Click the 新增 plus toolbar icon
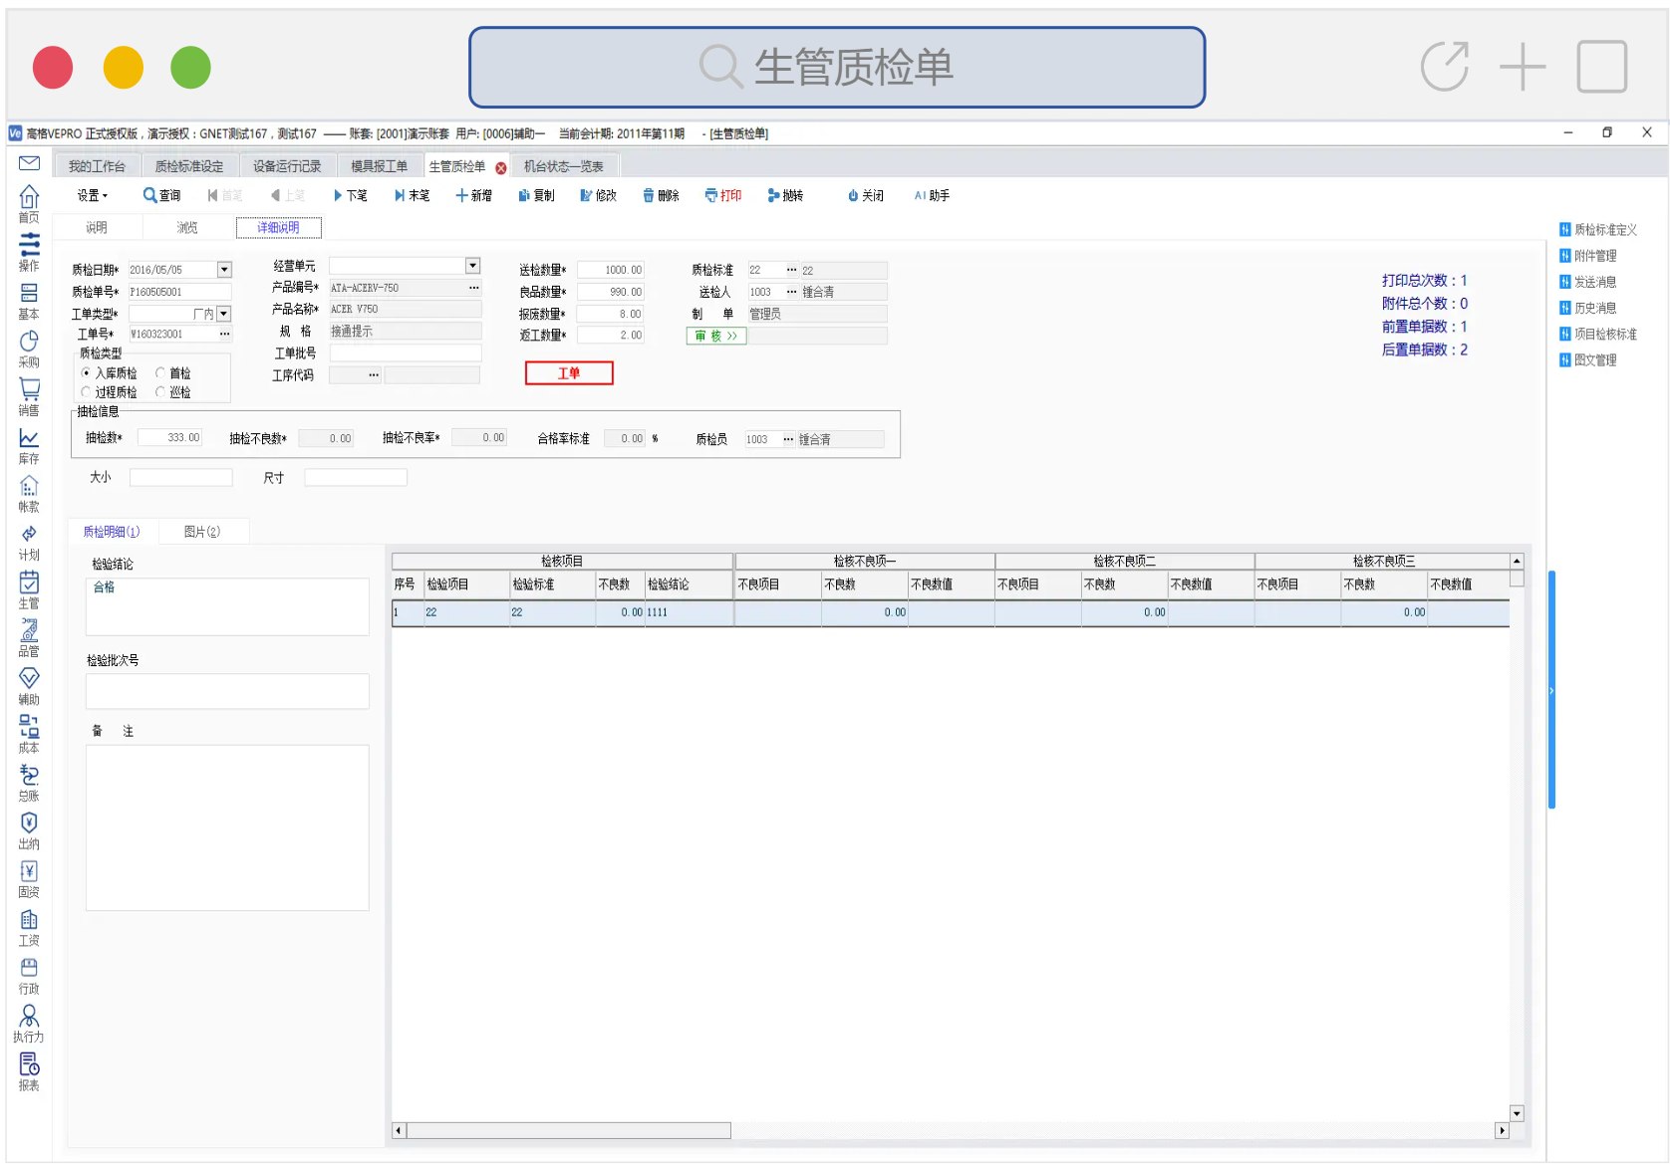Viewport: 1670px width, 1164px height. [461, 196]
